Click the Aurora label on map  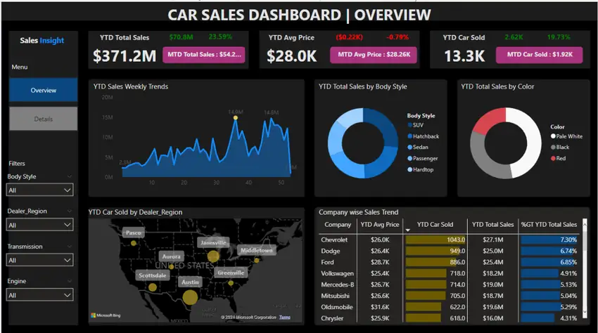click(171, 256)
